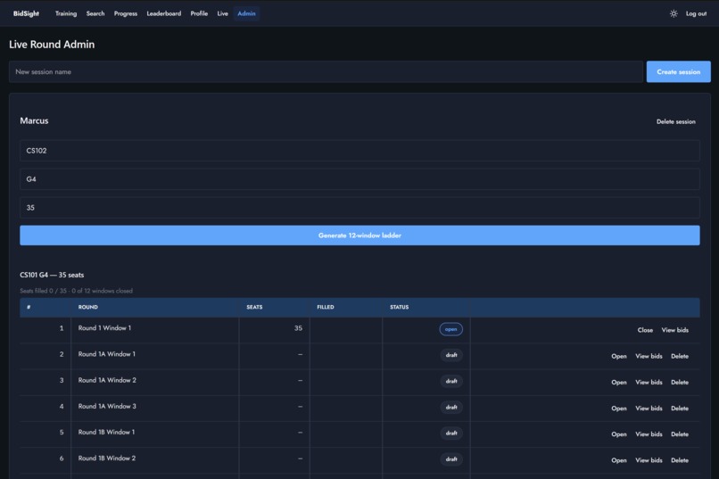Click the Marcus session title
This screenshot has width=719, height=479.
(x=34, y=121)
